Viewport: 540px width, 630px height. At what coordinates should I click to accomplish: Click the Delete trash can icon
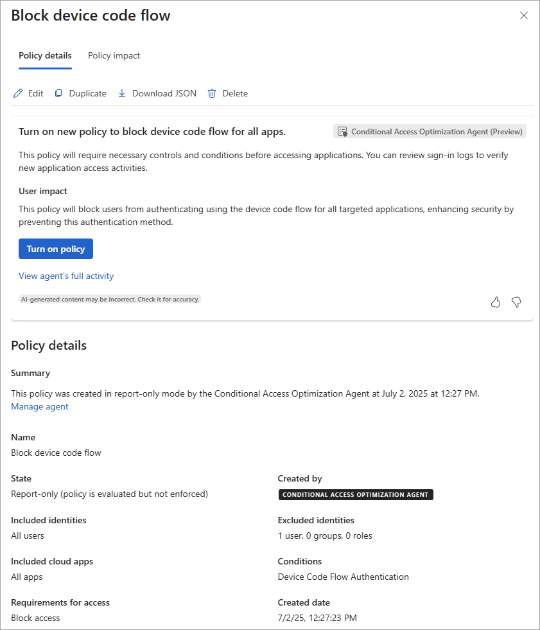click(212, 94)
